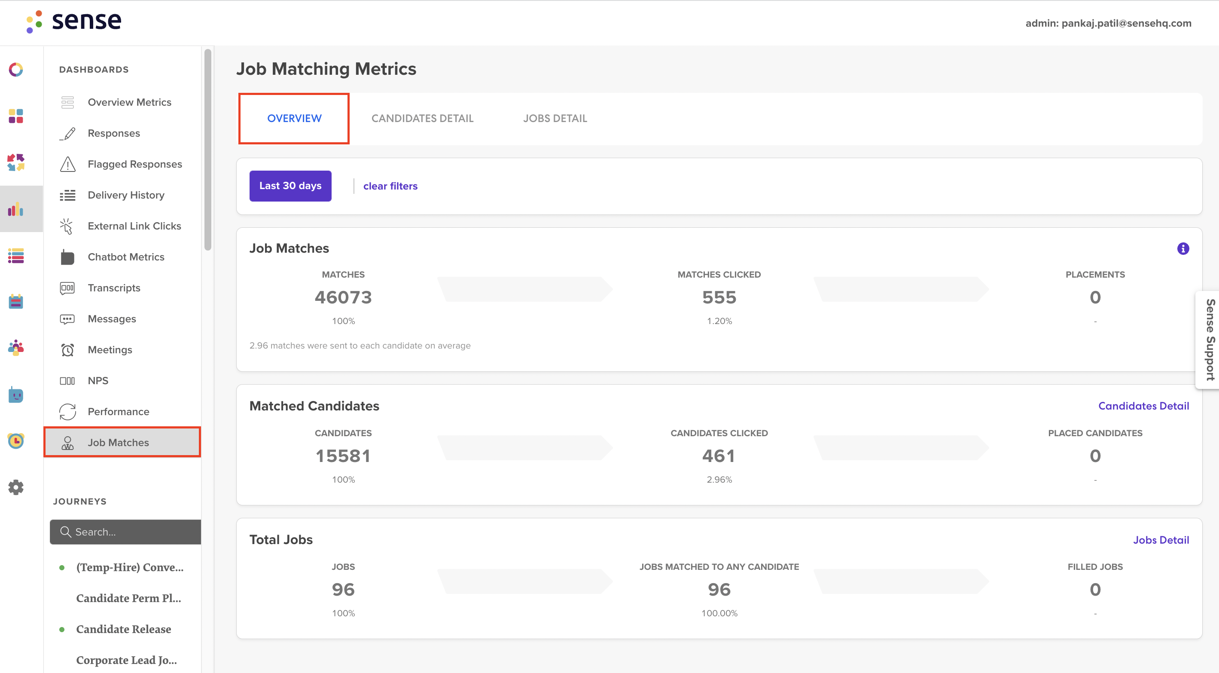The image size is (1219, 673).
Task: Click the NPS icon
Action: click(x=67, y=381)
